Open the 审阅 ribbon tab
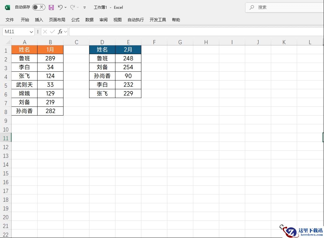This screenshot has height=238, width=324. [103, 20]
